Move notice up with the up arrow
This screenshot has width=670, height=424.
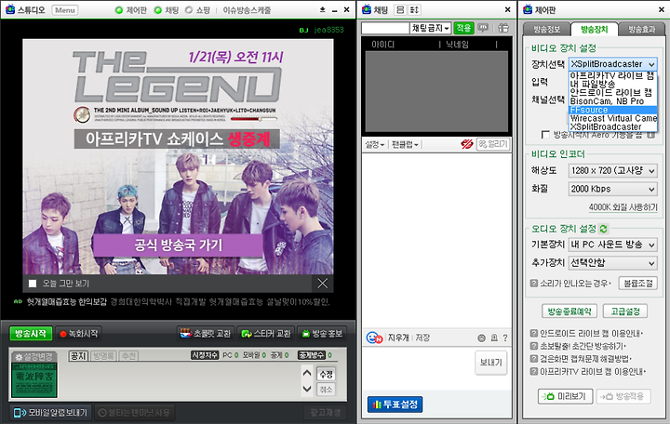[x=307, y=373]
